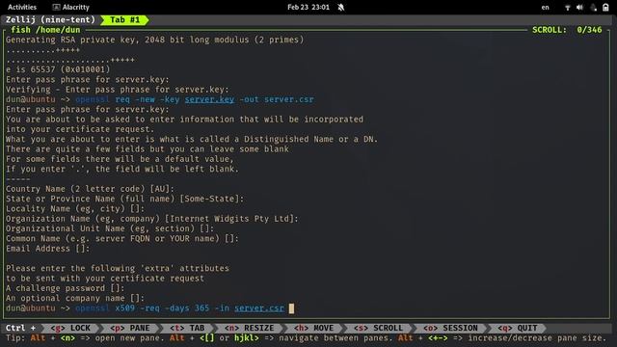Viewport: 617px width, 347px height.
Task: Click the 'Alt + <n>' tip text
Action: pyautogui.click(x=53, y=338)
